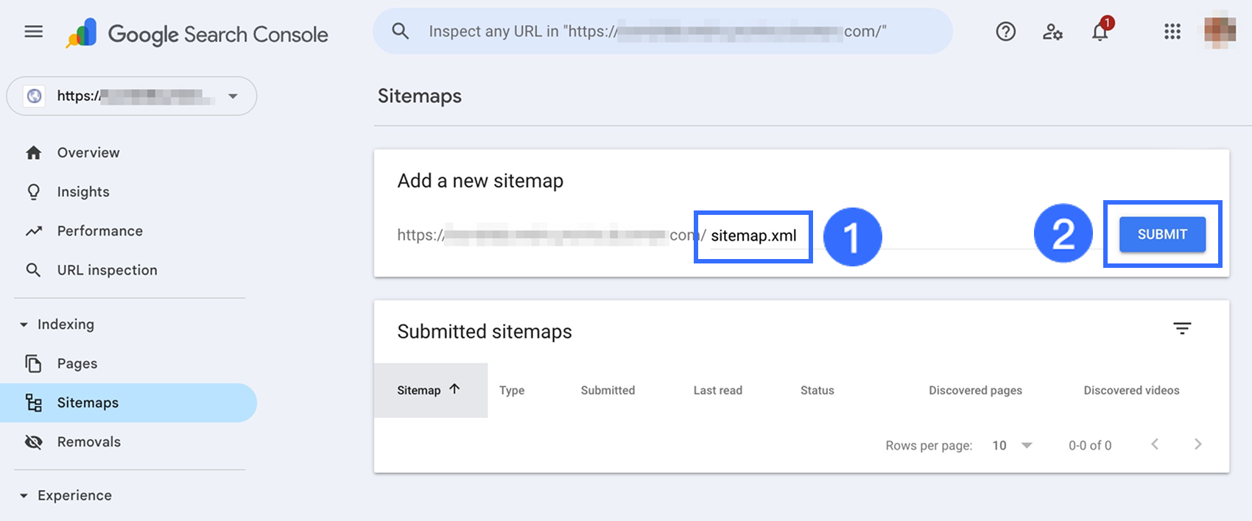Go to next page of sitemaps
Image resolution: width=1252 pixels, height=521 pixels.
tap(1198, 444)
